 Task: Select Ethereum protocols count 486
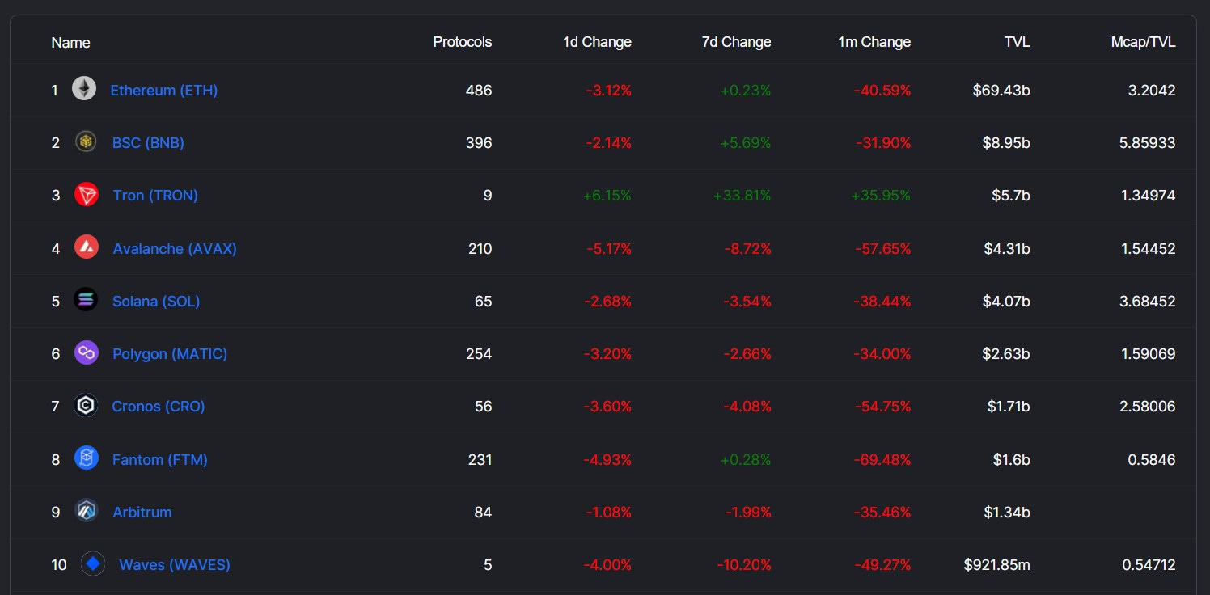479,90
